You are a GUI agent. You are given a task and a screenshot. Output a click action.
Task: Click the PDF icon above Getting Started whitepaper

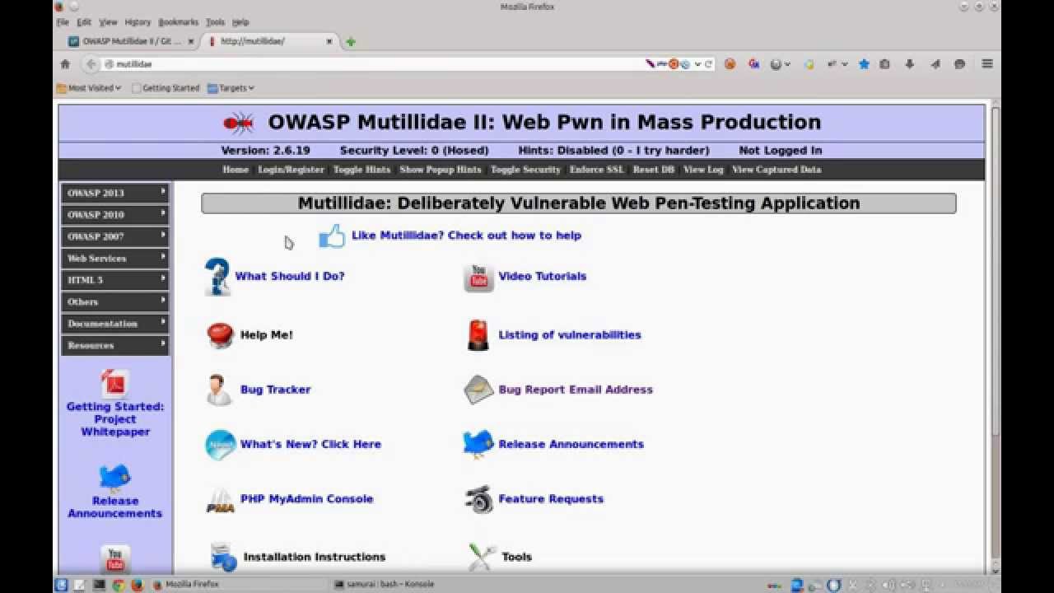(x=115, y=385)
